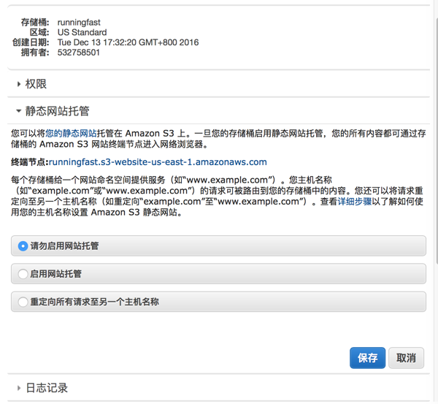Select the 请勿启用网站托管 radio button

[x=23, y=246]
